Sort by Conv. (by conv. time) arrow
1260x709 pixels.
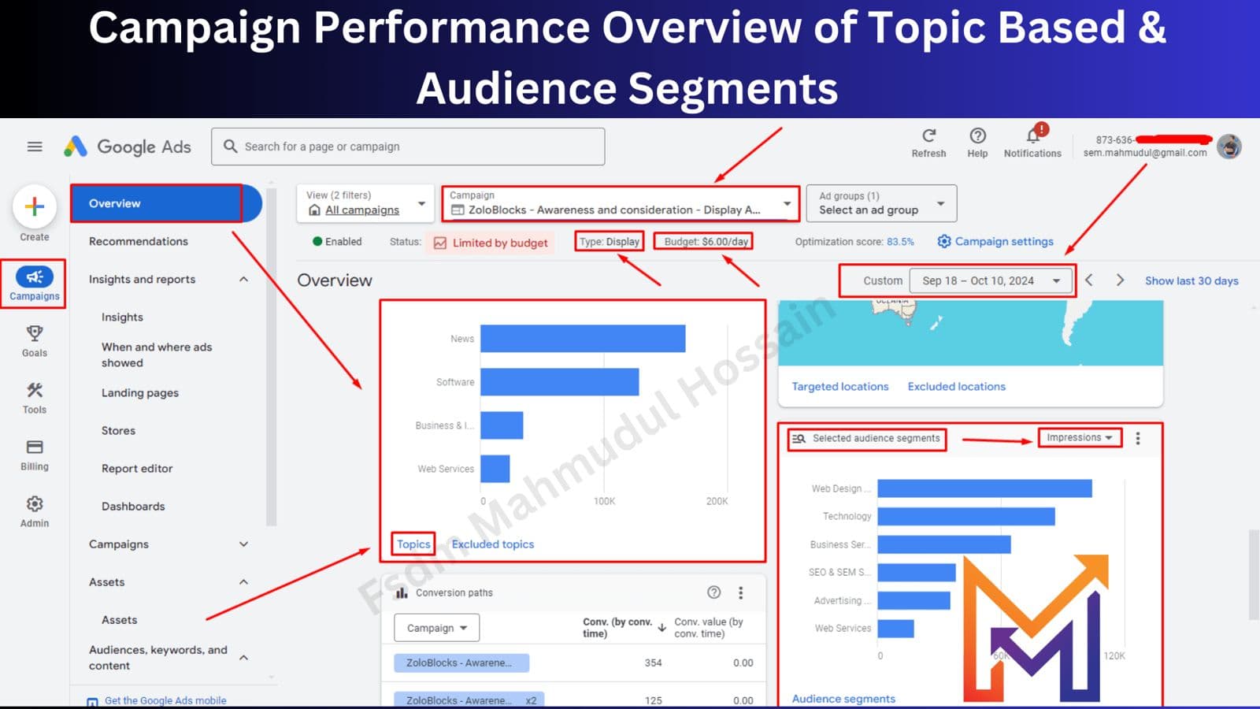[x=661, y=627]
